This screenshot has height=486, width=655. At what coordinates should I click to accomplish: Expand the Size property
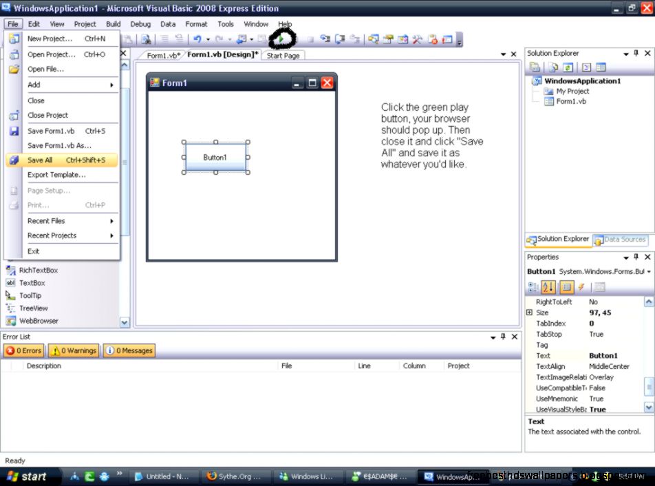pyautogui.click(x=529, y=312)
